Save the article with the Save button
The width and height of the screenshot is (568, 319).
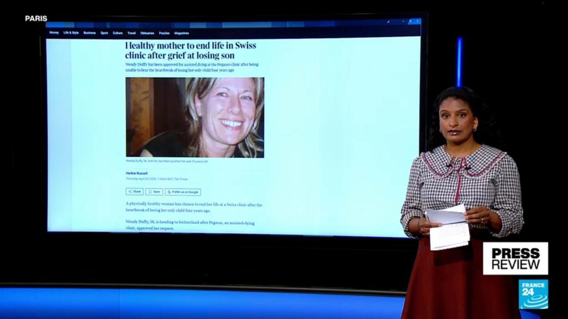[154, 192]
